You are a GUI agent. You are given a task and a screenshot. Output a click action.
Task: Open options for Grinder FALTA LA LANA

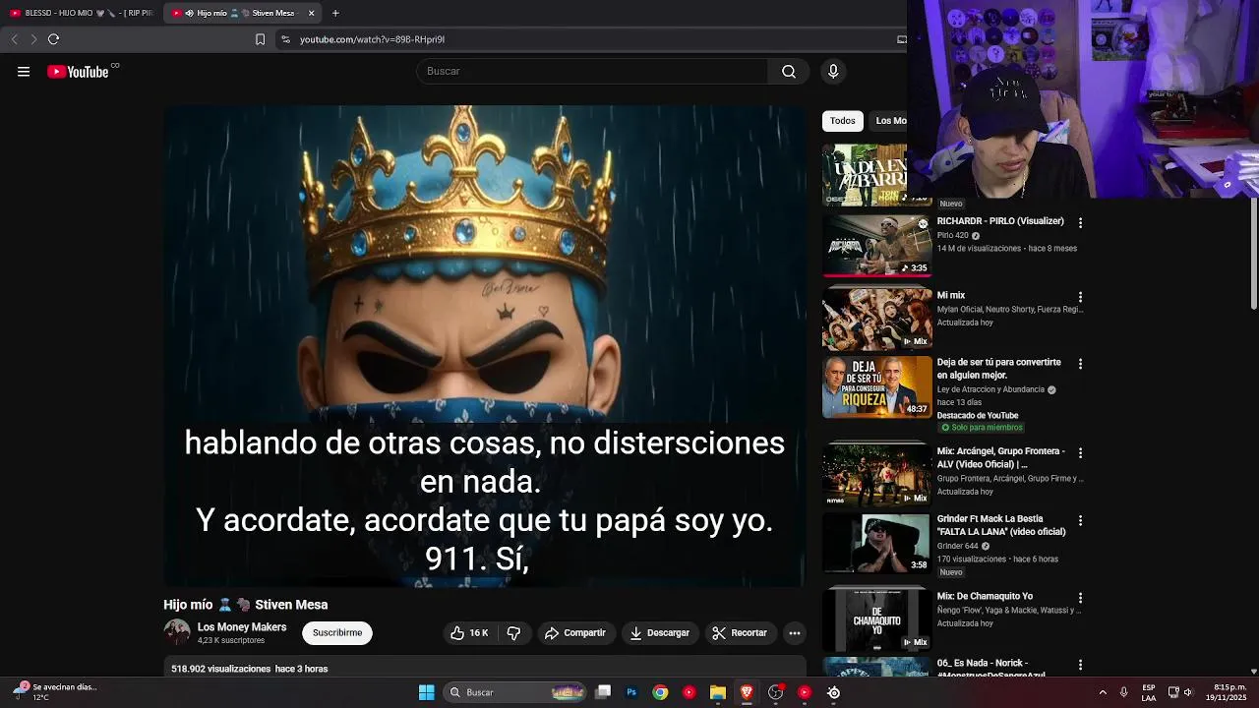[x=1080, y=520]
